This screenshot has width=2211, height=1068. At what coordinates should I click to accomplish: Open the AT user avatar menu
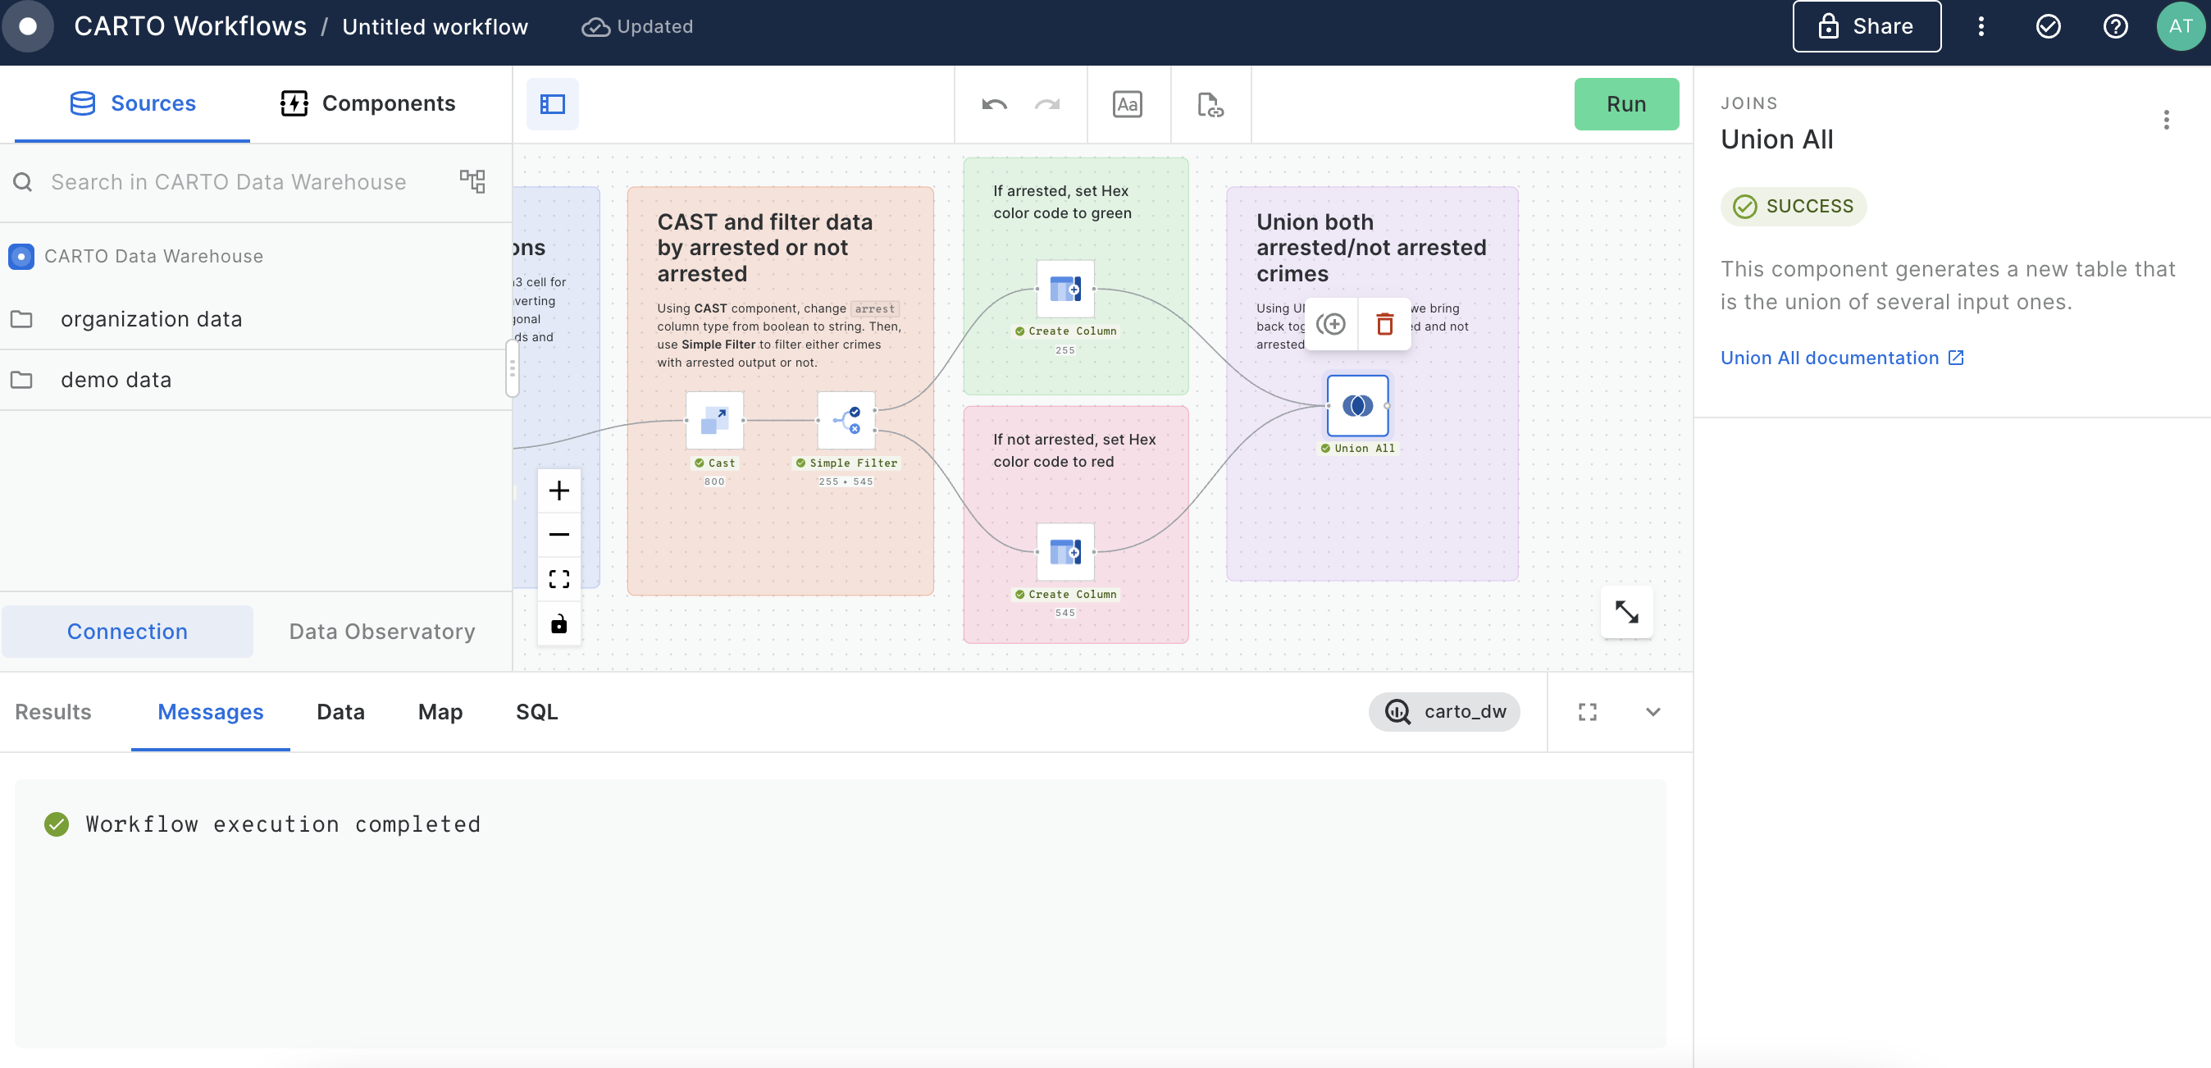point(2180,25)
